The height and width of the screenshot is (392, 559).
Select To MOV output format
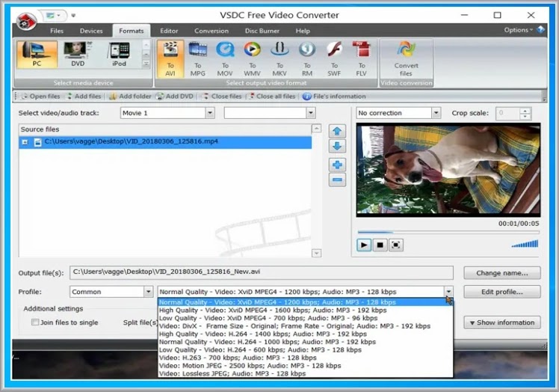225,59
